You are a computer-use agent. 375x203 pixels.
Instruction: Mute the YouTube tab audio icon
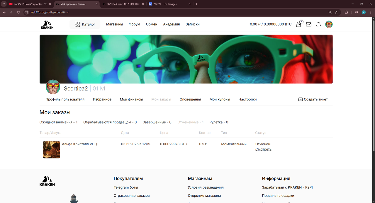[45, 4]
